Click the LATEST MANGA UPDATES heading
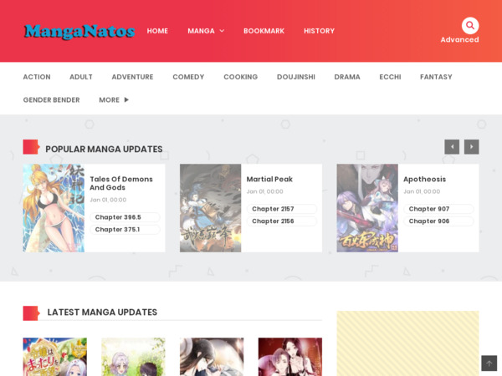This screenshot has width=502, height=376. click(102, 312)
